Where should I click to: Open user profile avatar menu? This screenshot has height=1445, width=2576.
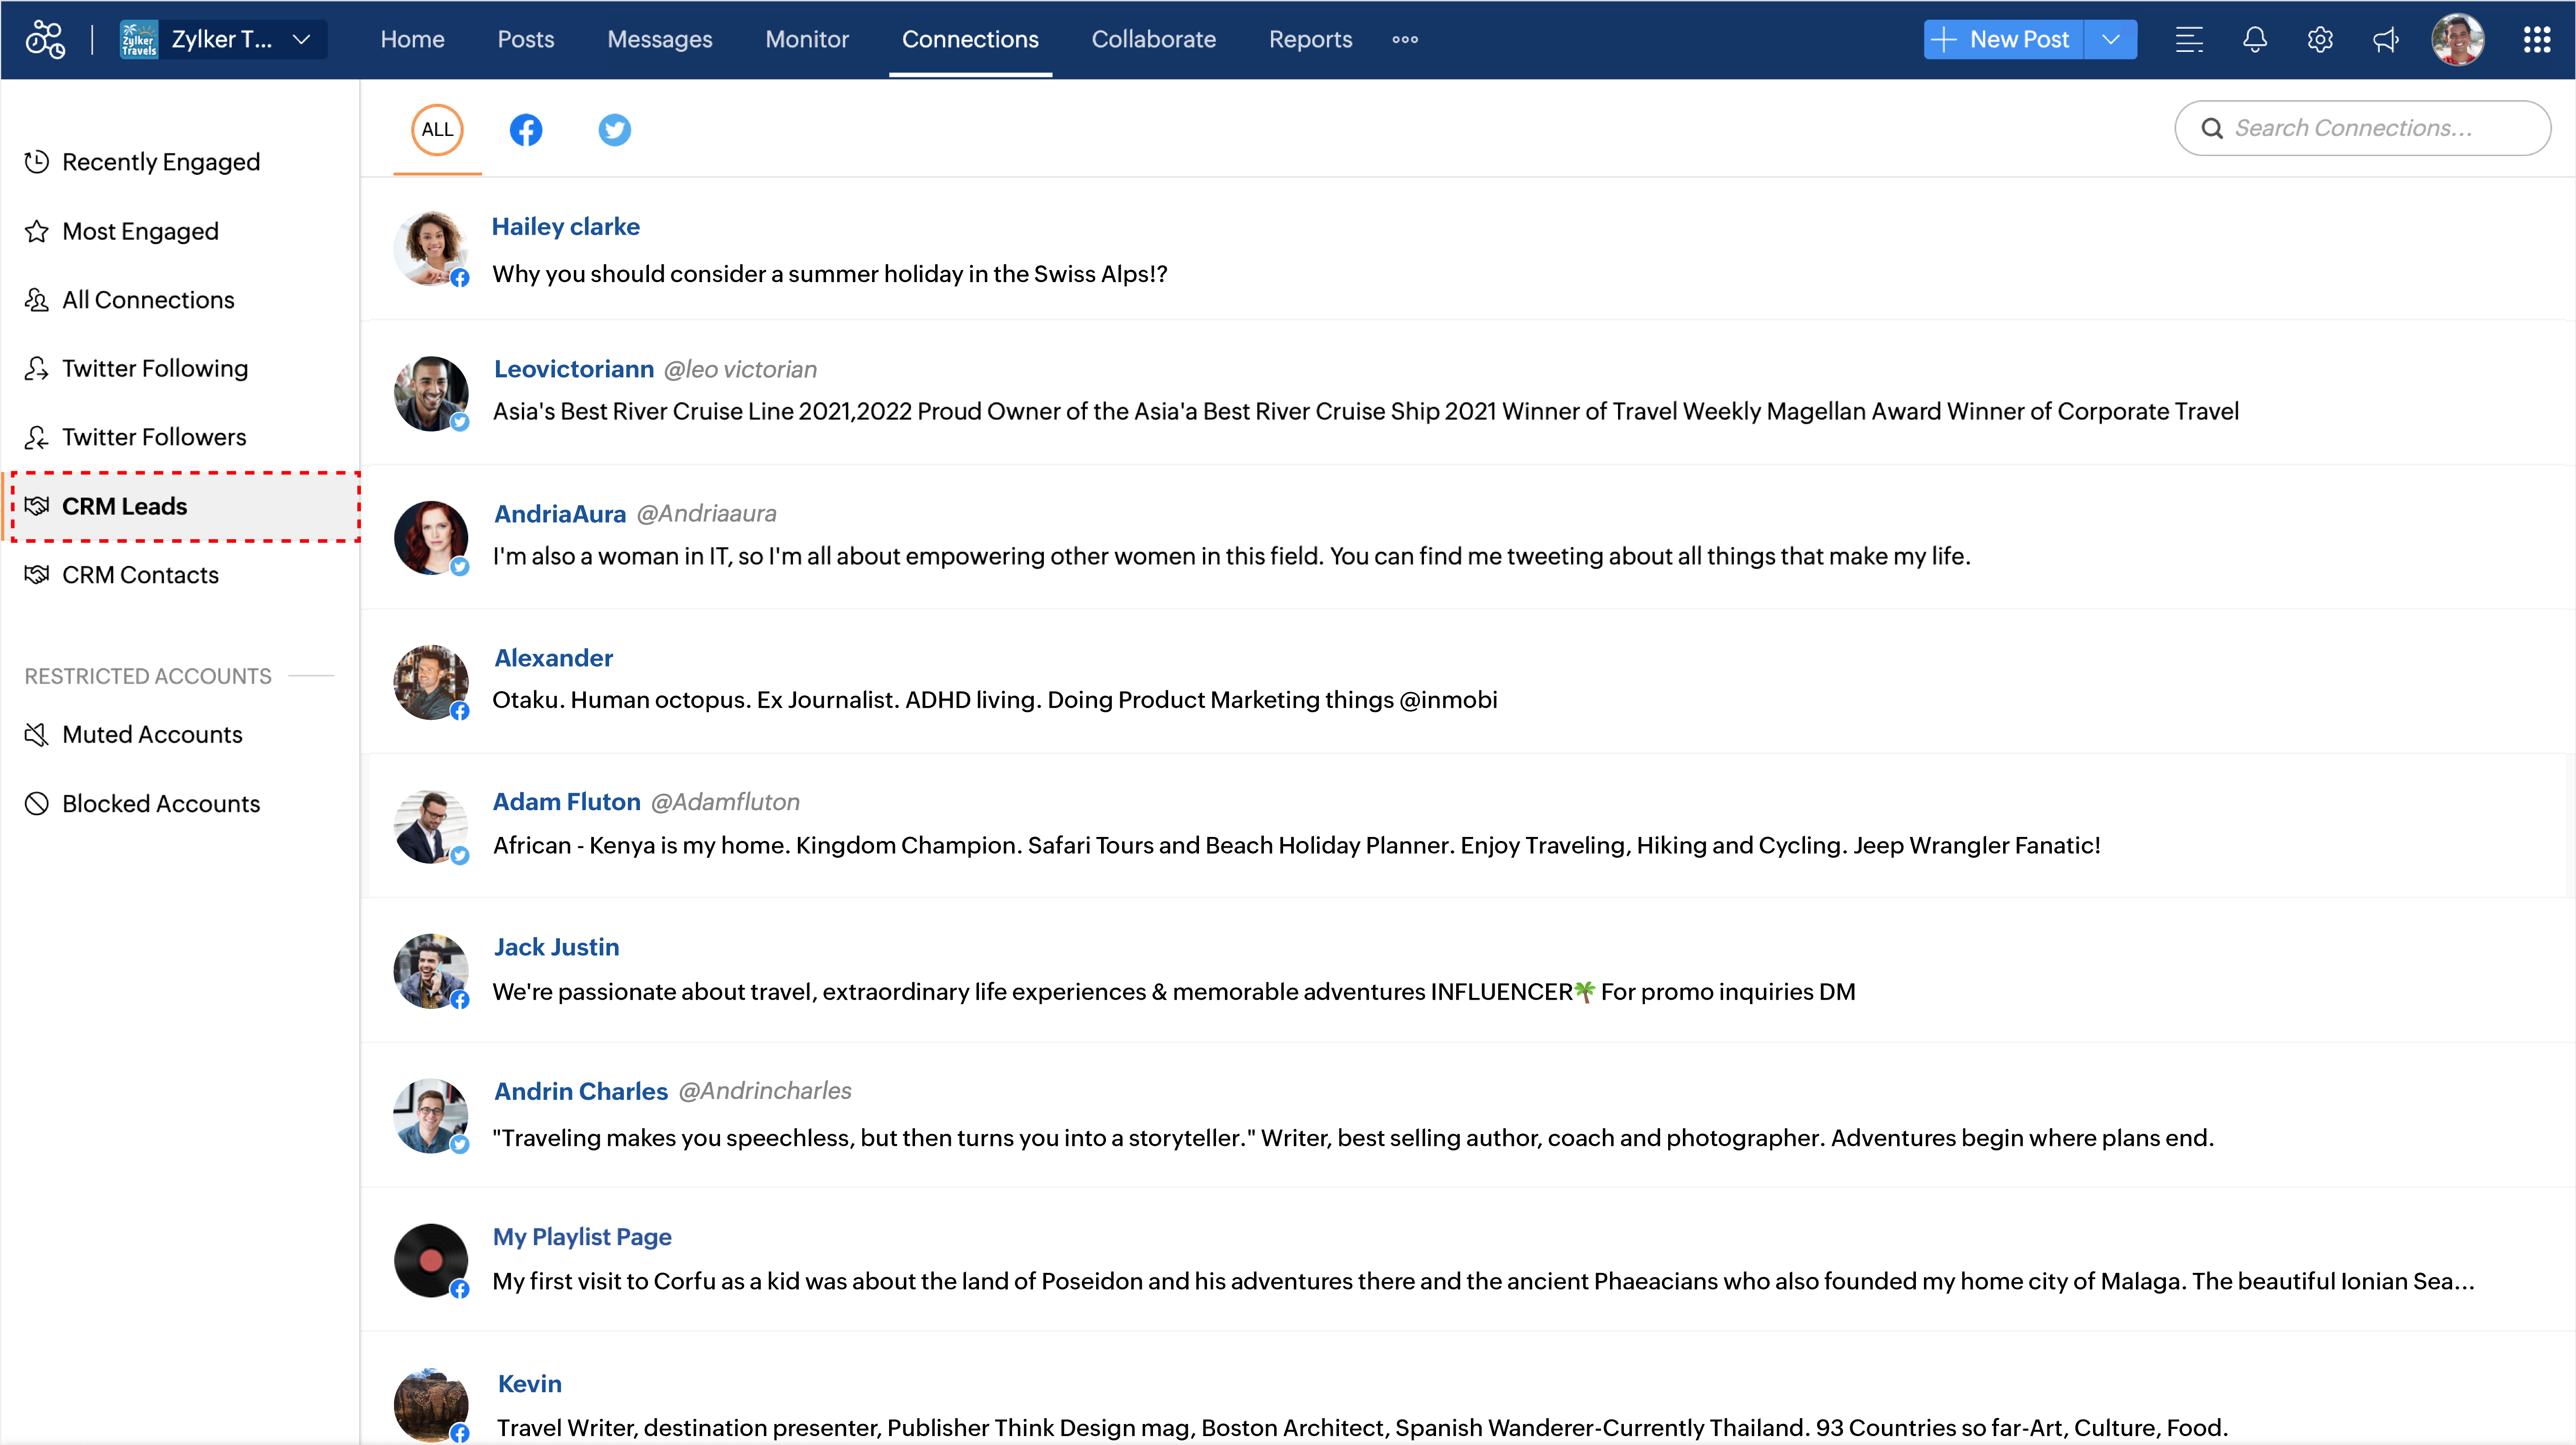(x=2457, y=40)
